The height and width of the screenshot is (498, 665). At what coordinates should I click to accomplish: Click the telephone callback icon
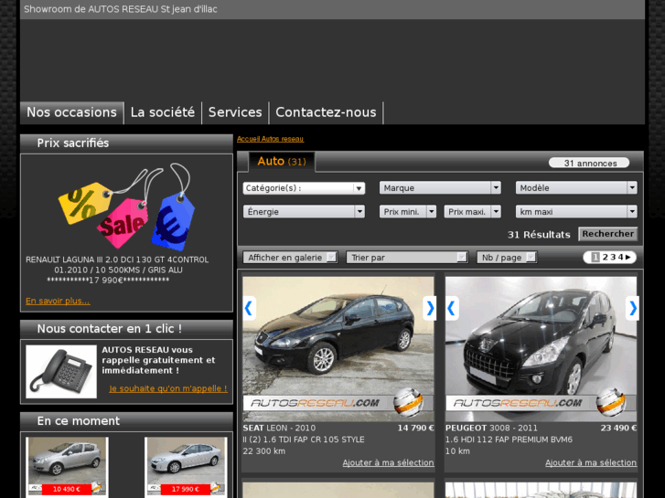[60, 372]
